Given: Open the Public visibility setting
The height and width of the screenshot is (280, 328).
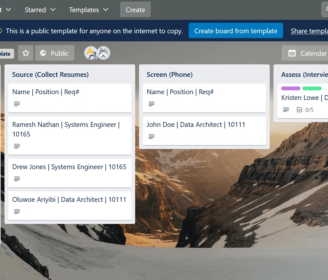Looking at the screenshot, I should pos(55,53).
